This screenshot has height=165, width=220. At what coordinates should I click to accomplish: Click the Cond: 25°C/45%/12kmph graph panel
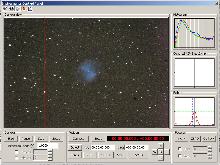coord(194,73)
